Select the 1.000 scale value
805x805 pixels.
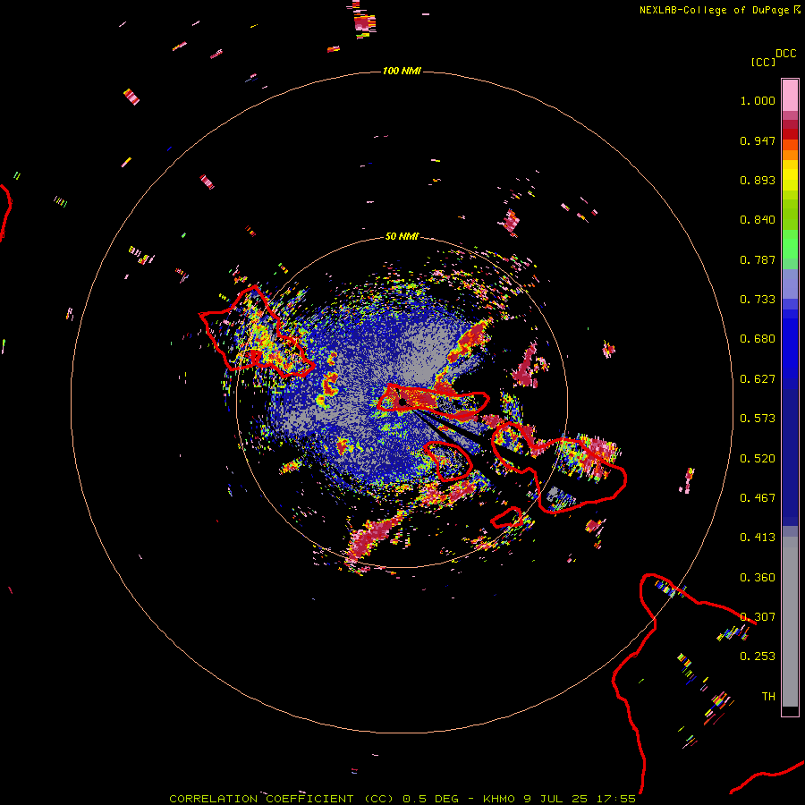758,100
